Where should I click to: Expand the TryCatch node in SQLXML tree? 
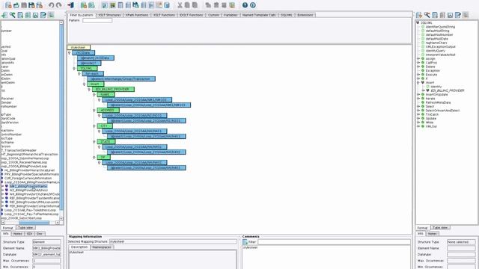coord(418,114)
